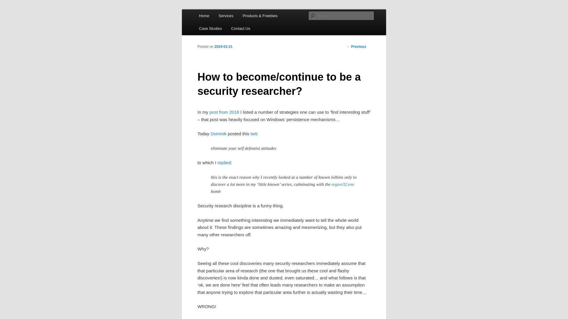Click the navigation bar Home icon
This screenshot has height=319, width=568.
[x=204, y=16]
